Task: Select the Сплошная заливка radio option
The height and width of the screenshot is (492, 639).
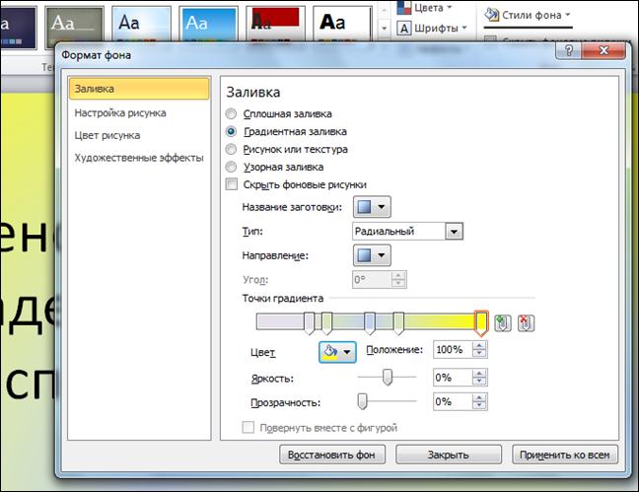Action: (232, 114)
